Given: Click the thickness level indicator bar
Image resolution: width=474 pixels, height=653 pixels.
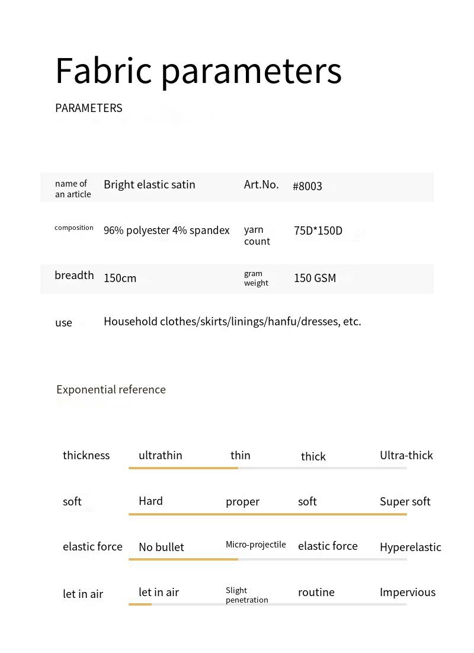Looking at the screenshot, I should coord(267,468).
